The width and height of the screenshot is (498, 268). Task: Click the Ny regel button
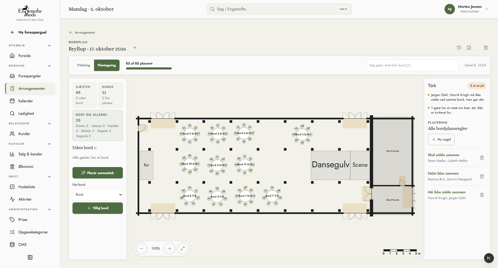441,139
